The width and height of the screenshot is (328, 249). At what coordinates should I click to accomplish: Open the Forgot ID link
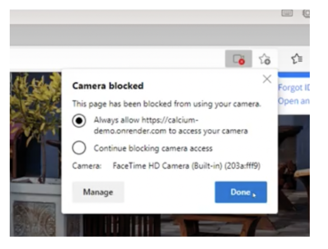pos(294,87)
